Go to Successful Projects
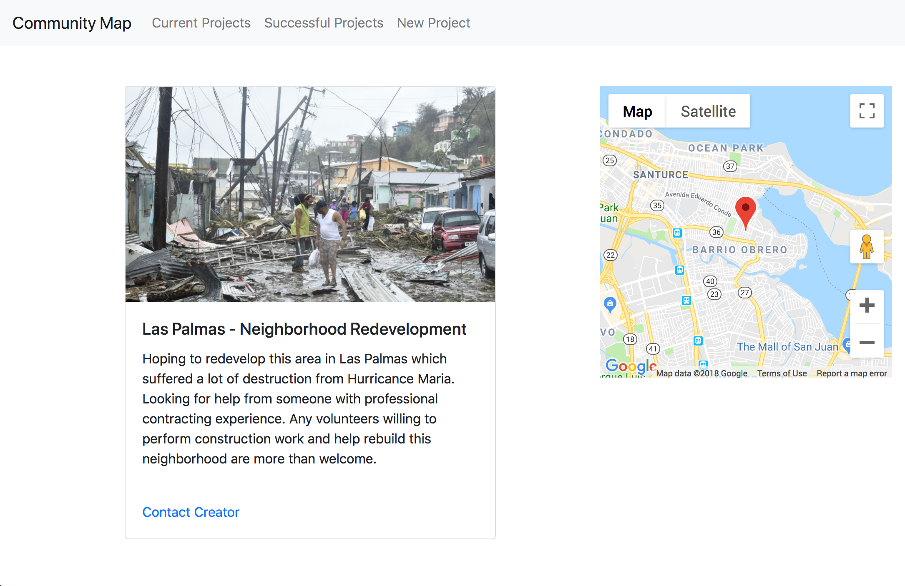The image size is (905, 586). (324, 23)
